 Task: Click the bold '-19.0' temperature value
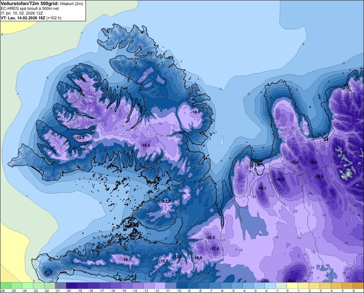(x=291, y=281)
